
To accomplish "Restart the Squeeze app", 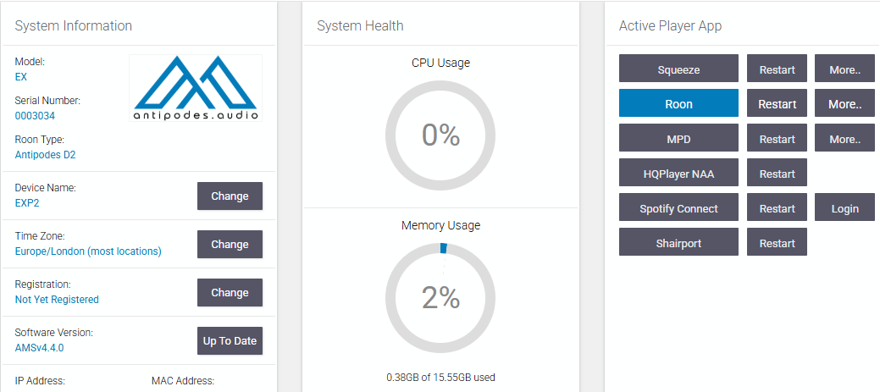I will pyautogui.click(x=777, y=69).
